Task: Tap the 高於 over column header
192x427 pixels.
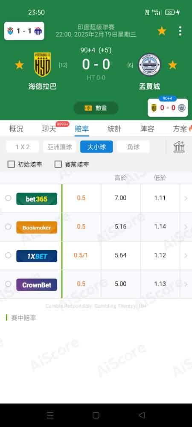Action: (120, 178)
